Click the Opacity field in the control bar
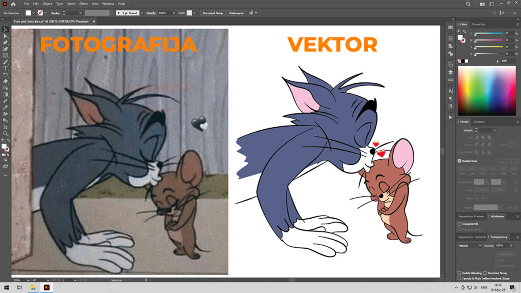The width and height of the screenshot is (521, 293). [x=164, y=13]
